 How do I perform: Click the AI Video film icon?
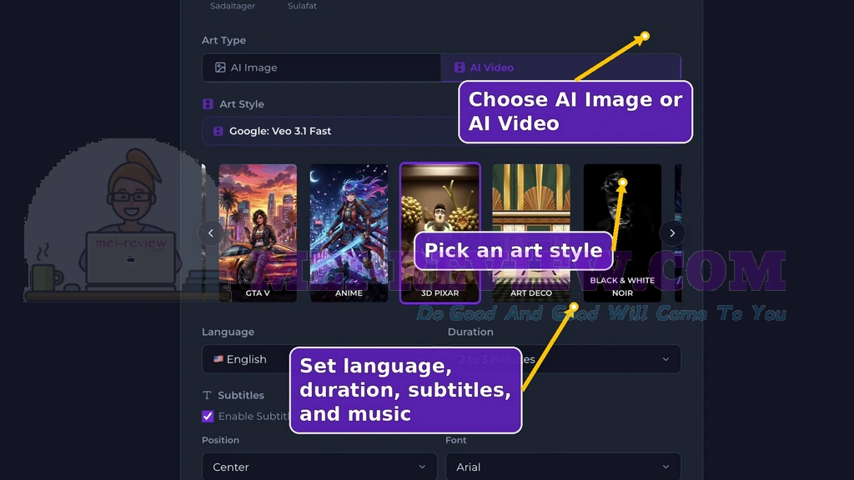coord(460,67)
